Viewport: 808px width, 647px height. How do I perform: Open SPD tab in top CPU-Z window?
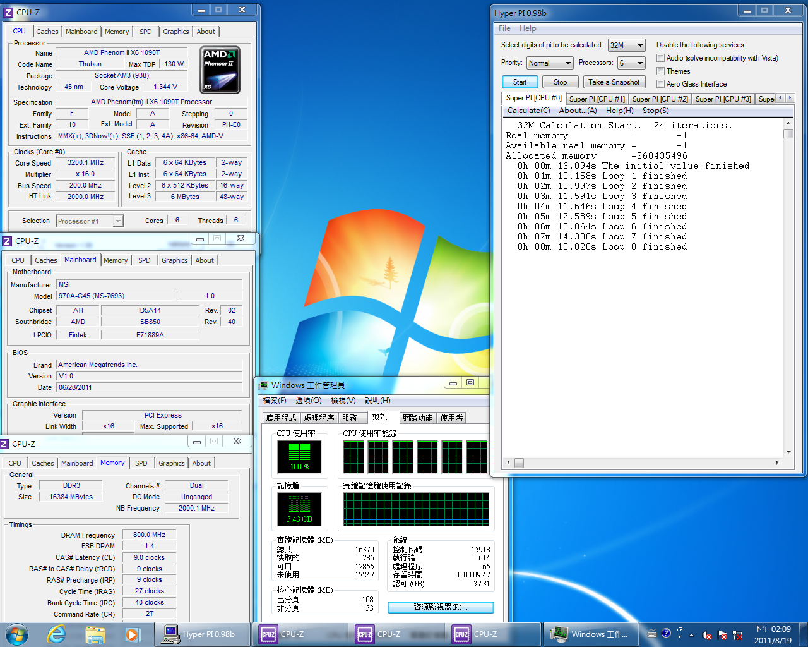(x=146, y=32)
